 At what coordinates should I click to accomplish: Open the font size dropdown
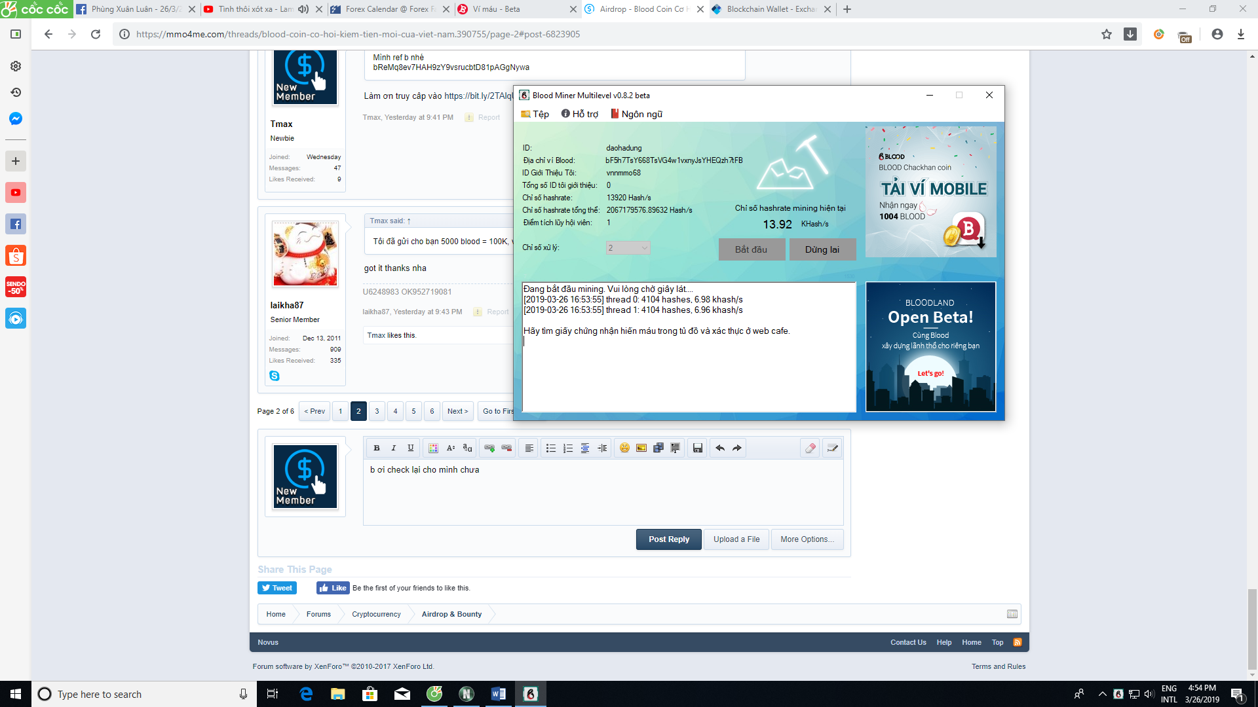pos(451,448)
